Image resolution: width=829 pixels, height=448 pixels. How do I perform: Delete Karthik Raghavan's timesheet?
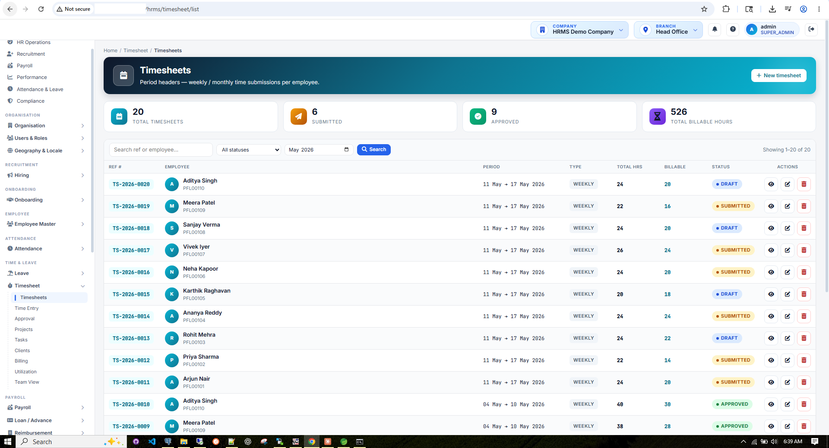pyautogui.click(x=804, y=294)
